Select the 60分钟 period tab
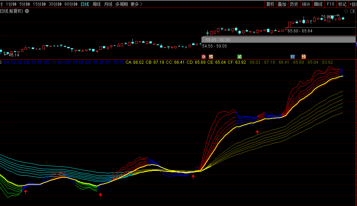 point(71,4)
